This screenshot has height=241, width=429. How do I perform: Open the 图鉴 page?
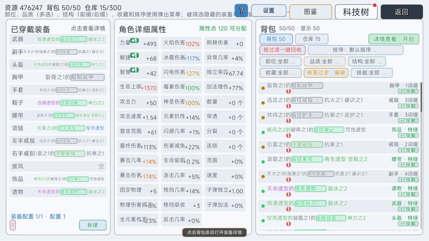[311, 12]
